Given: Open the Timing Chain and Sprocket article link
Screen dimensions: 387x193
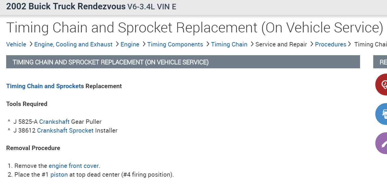Looking at the screenshot, I should tap(43, 86).
